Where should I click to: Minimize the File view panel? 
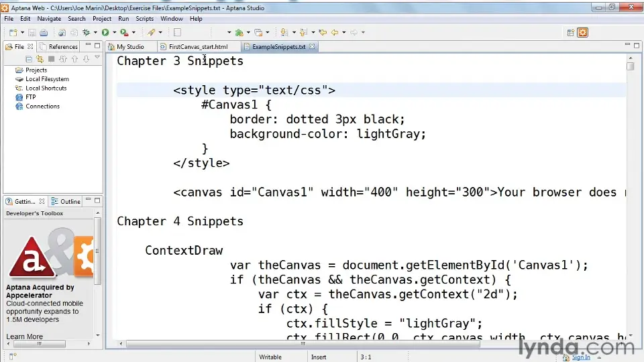click(88, 45)
